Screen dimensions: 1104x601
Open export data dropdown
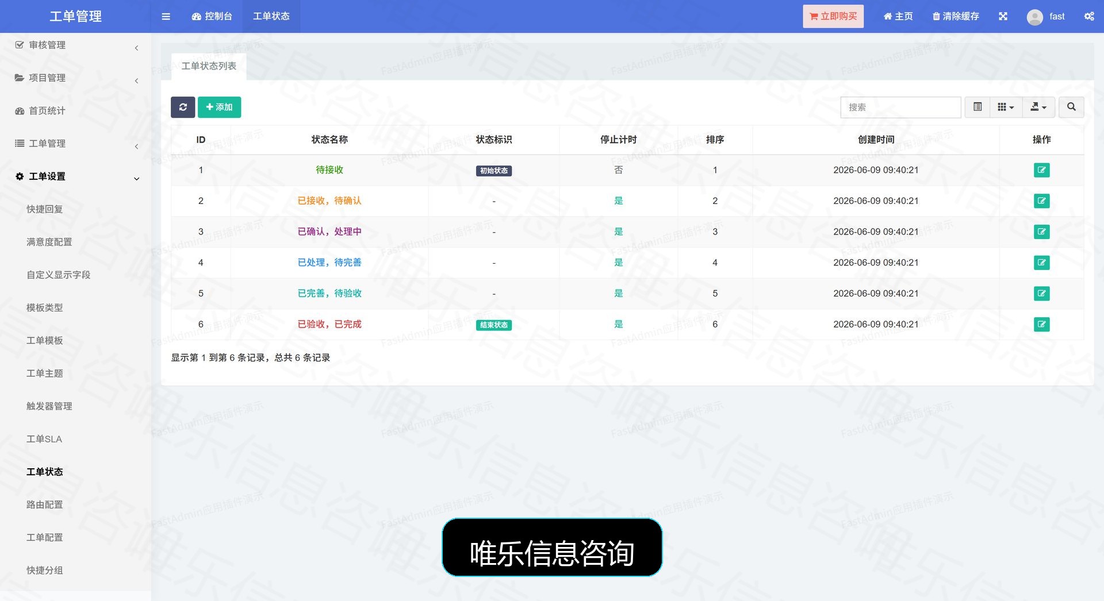pos(1038,107)
